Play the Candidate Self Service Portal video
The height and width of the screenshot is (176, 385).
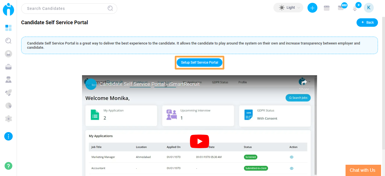tap(200, 141)
